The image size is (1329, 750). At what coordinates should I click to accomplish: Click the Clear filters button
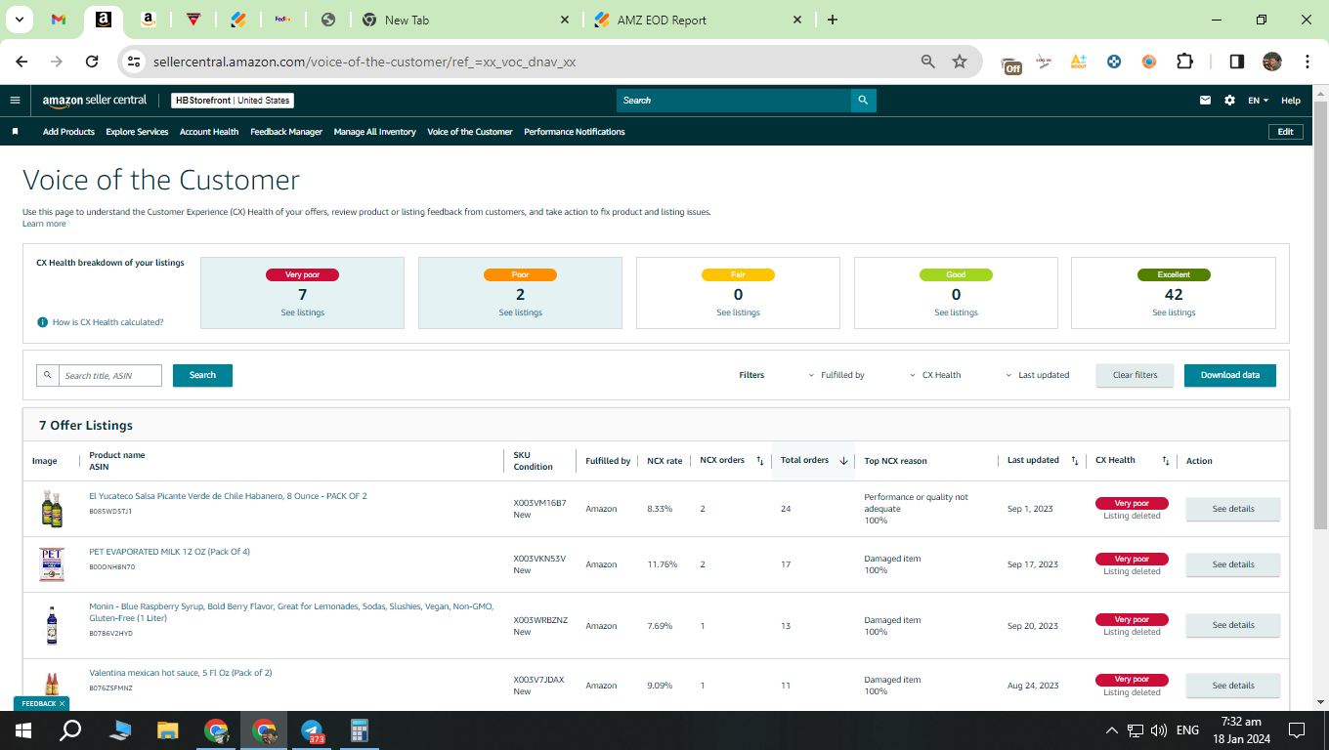pos(1135,375)
